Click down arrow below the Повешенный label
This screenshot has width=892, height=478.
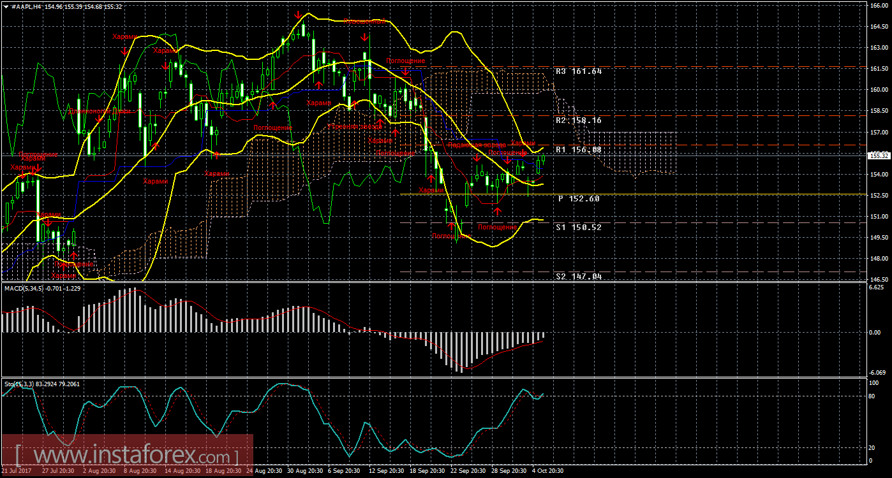pyautogui.click(x=364, y=37)
